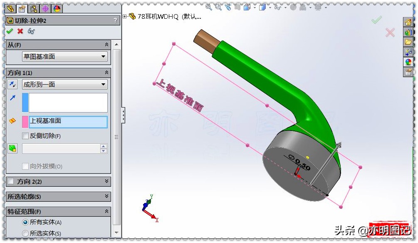Click the SolidWorks Resources home icon
Screen dimensions: 418x243
[x=409, y=23]
